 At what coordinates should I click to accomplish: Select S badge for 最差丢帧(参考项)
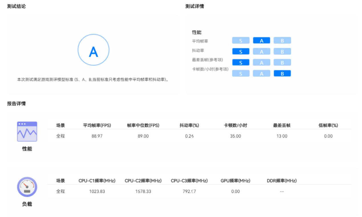coord(241,63)
